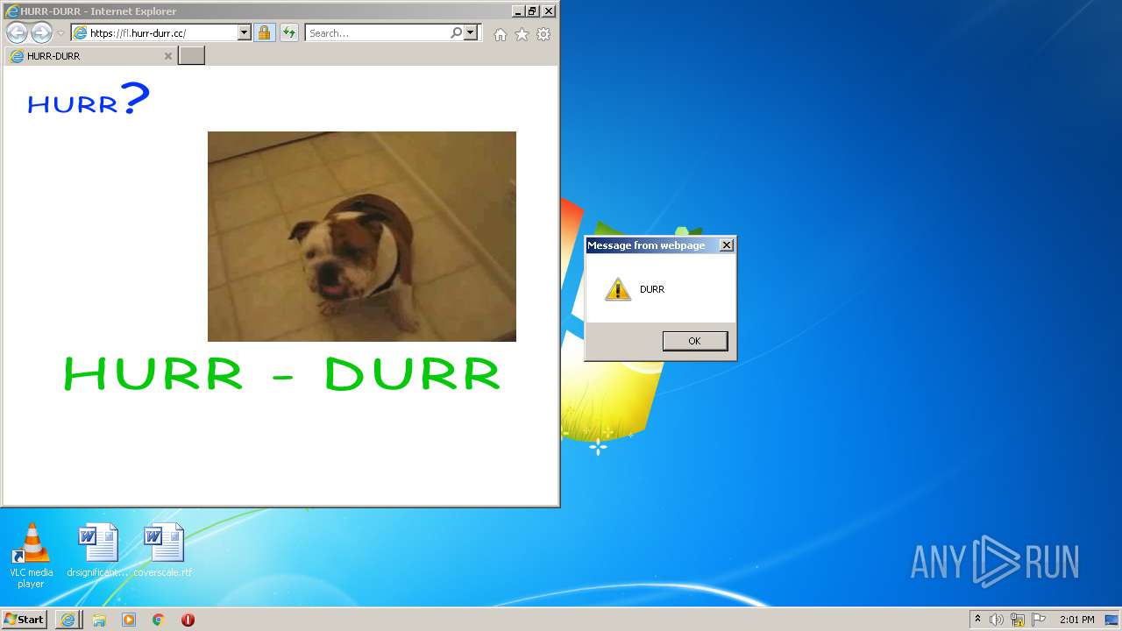Click the green refresh page icon
The width and height of the screenshot is (1122, 631).
(289, 33)
